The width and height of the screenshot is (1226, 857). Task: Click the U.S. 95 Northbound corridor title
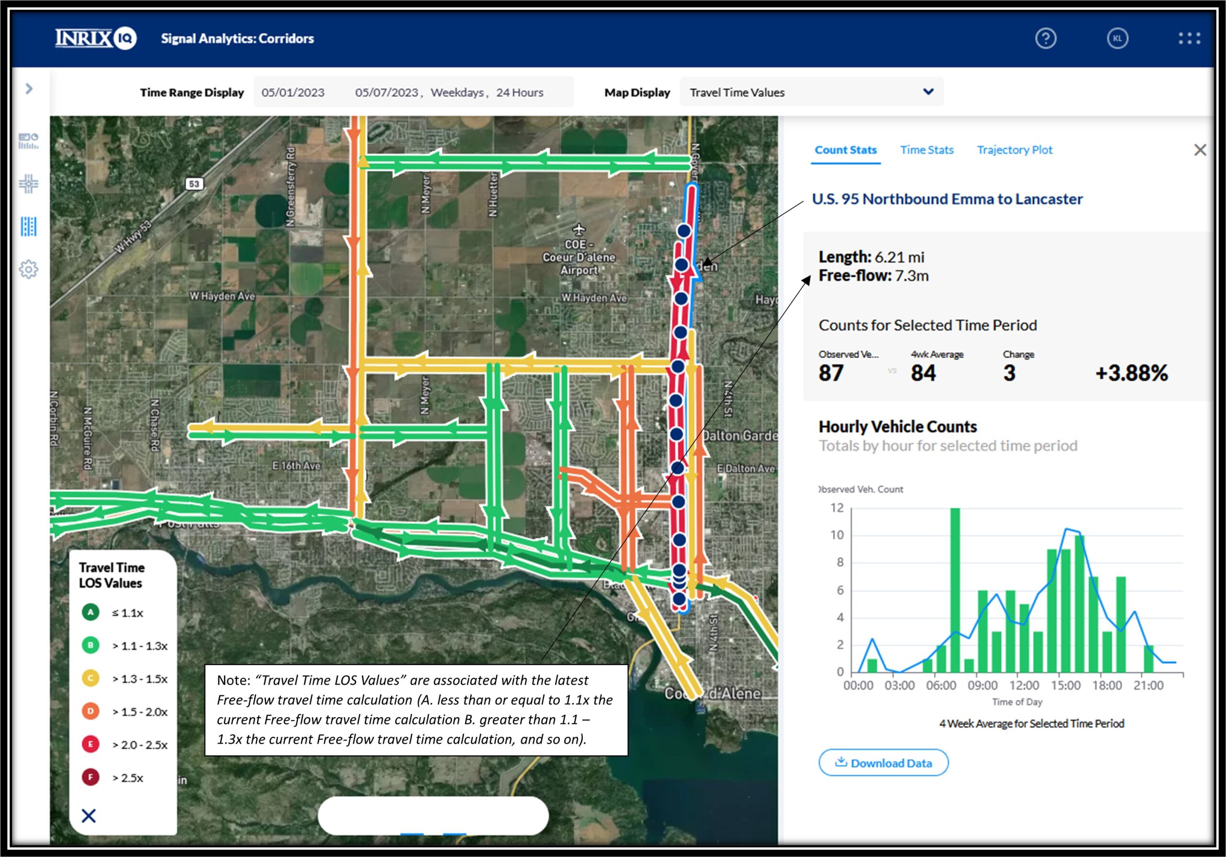click(x=948, y=200)
